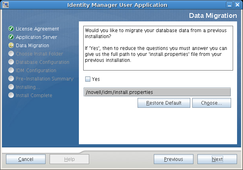Viewport: 243px width, 170px height.
Task: Go back with the Previous button
Action: tap(174, 159)
